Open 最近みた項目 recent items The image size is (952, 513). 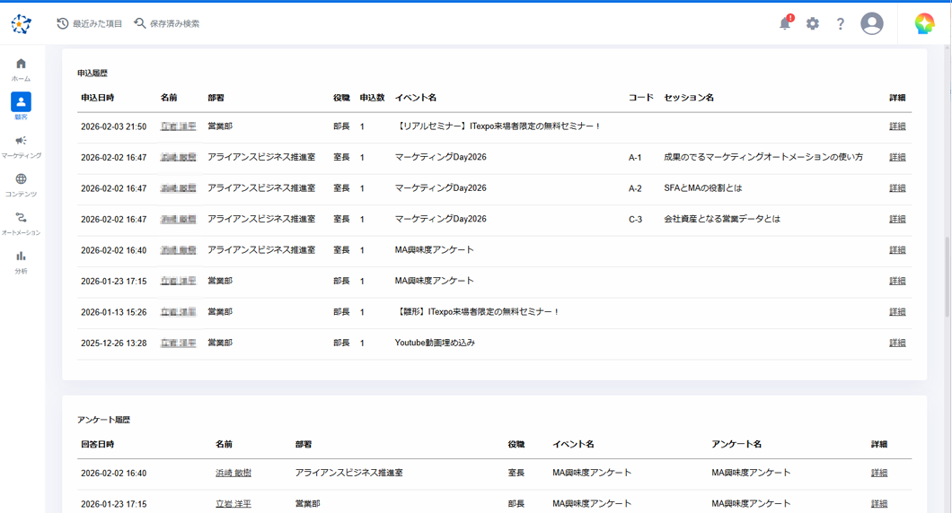[x=89, y=23]
